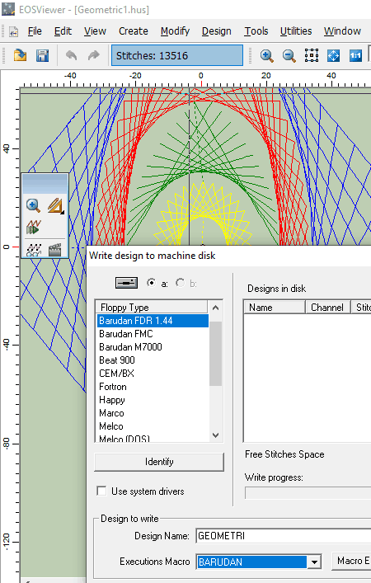Click the document icon left of File menu

[x=14, y=31]
